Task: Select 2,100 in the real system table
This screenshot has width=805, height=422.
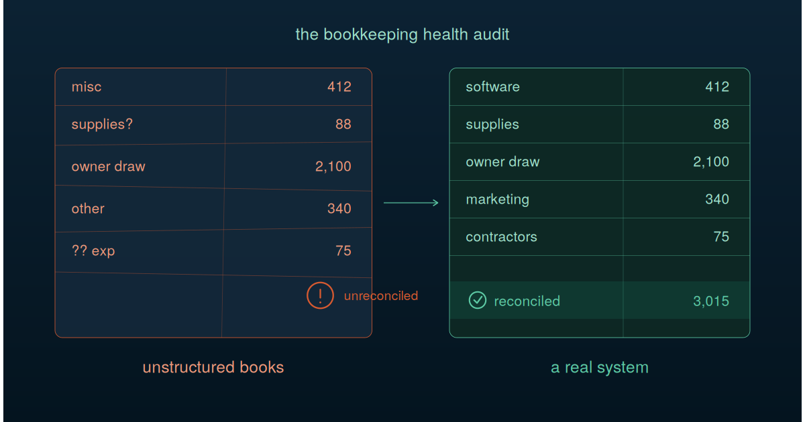Action: point(711,162)
